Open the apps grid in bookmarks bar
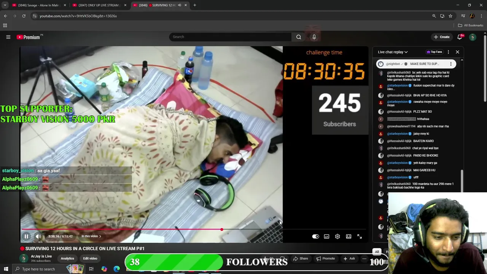 coord(5,25)
